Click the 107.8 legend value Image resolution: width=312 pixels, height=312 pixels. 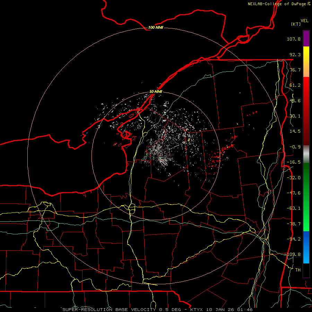pos(294,39)
